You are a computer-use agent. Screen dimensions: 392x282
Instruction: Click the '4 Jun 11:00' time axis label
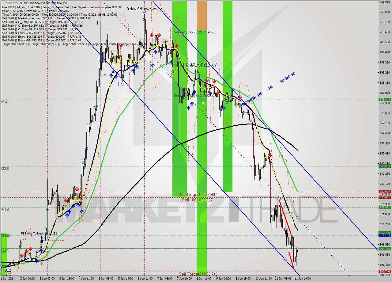click(x=87, y=279)
